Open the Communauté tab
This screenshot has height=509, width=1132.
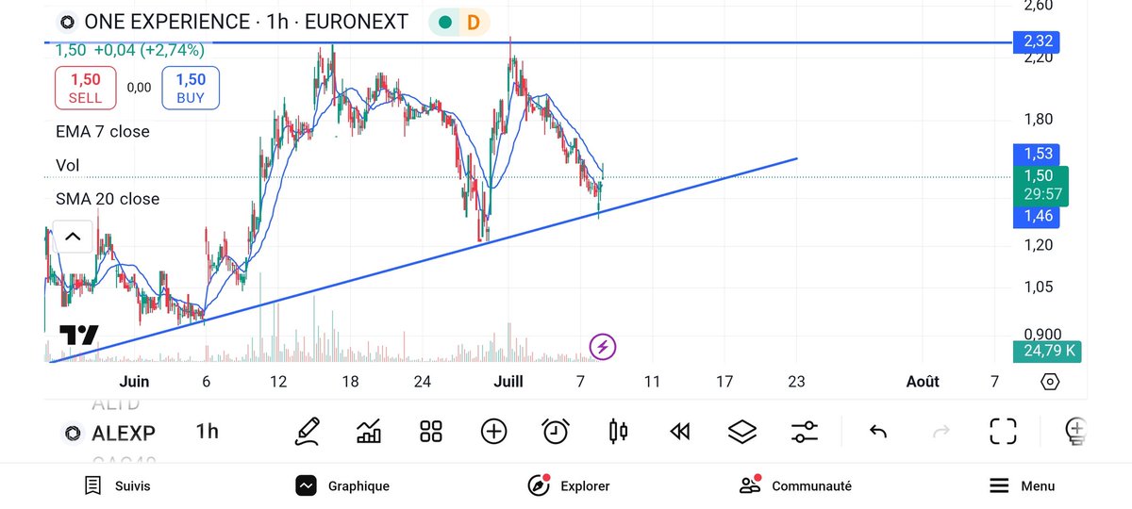pyautogui.click(x=795, y=486)
